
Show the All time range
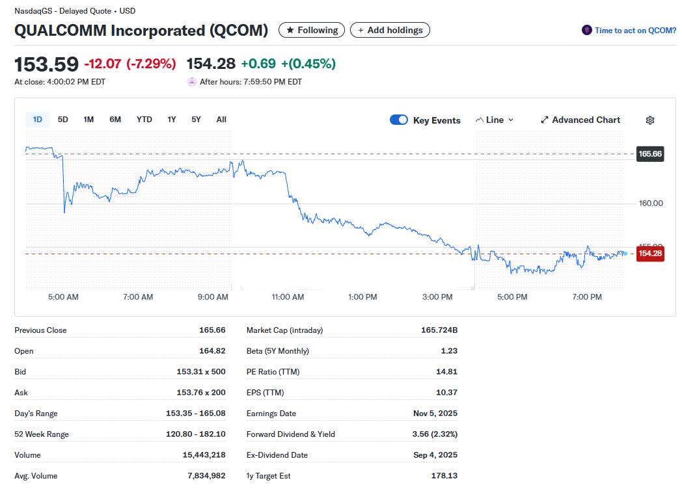coord(221,120)
